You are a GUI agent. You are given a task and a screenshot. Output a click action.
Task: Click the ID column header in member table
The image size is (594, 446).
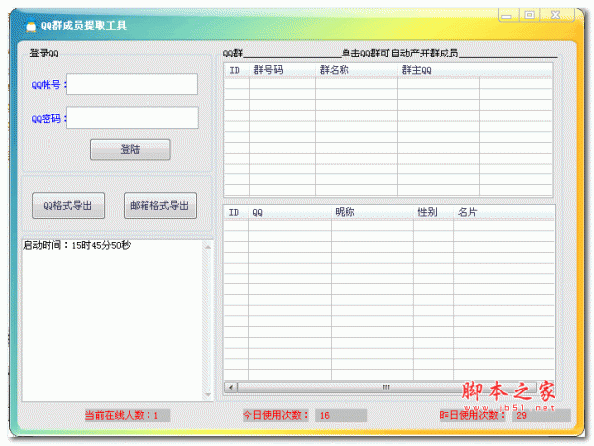click(x=236, y=212)
